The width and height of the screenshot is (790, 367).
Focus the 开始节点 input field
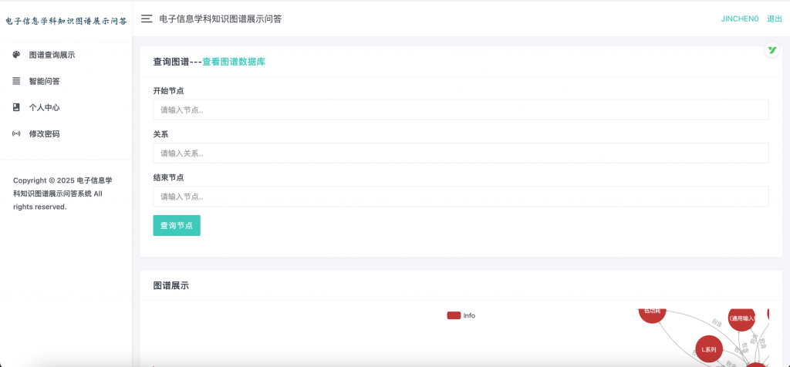461,109
